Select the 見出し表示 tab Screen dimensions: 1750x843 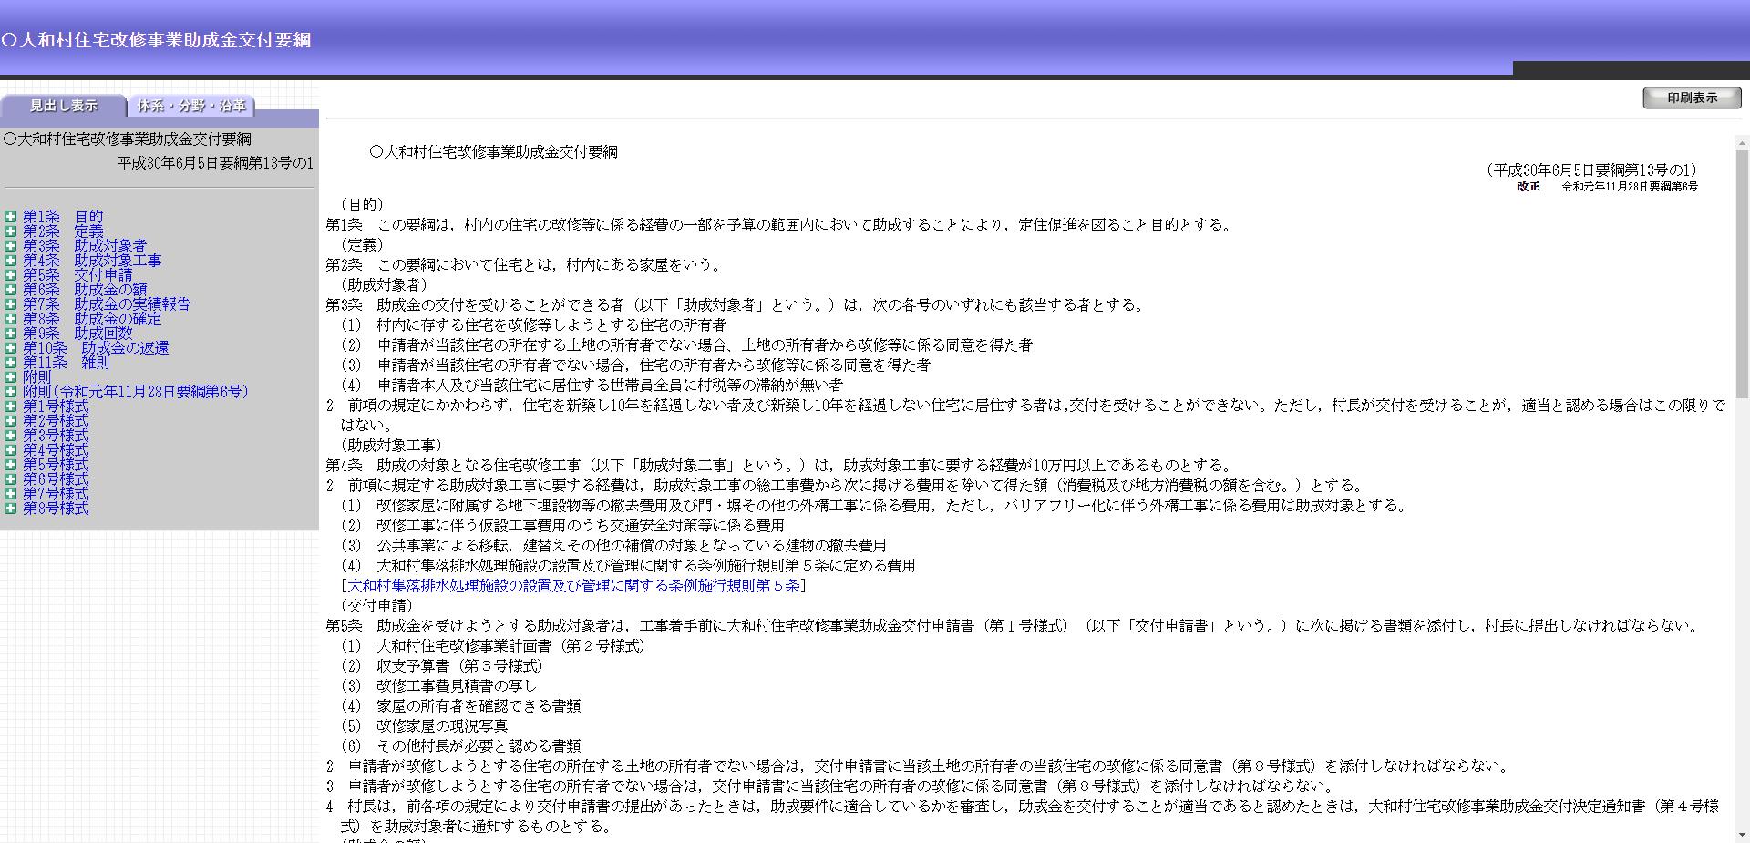coord(64,106)
